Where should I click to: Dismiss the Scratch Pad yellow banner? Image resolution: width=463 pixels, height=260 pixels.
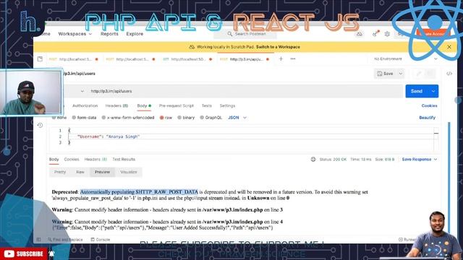449,47
